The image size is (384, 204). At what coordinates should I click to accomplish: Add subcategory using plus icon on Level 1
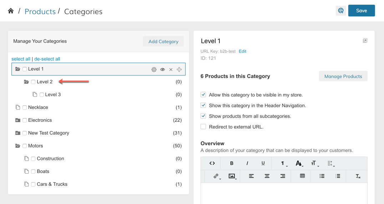point(179,69)
